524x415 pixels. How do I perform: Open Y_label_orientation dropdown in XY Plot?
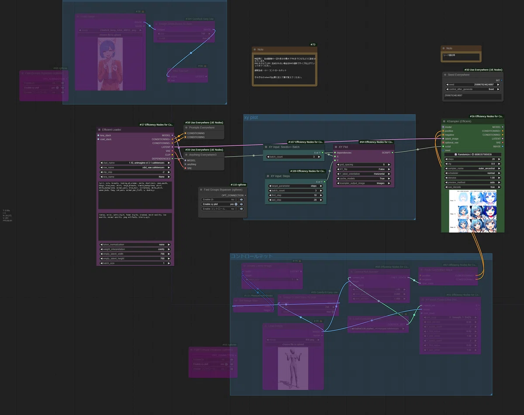click(x=363, y=174)
